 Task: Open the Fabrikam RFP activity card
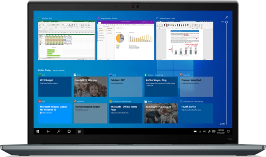coord(126,87)
